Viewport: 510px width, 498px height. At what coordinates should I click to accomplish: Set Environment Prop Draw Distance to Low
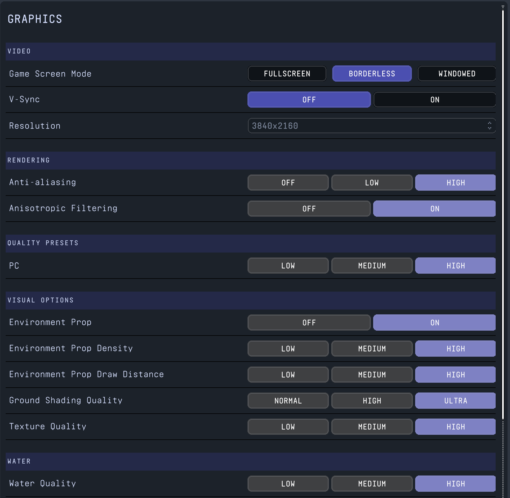pyautogui.click(x=288, y=375)
